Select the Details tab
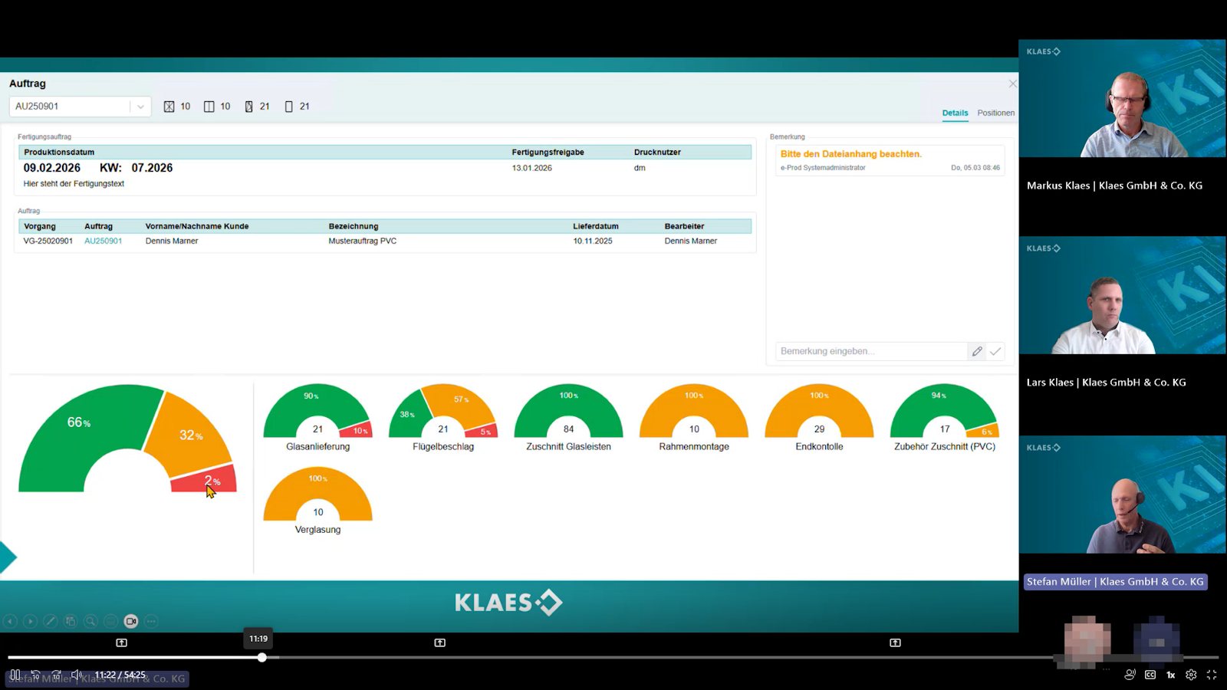 (955, 113)
